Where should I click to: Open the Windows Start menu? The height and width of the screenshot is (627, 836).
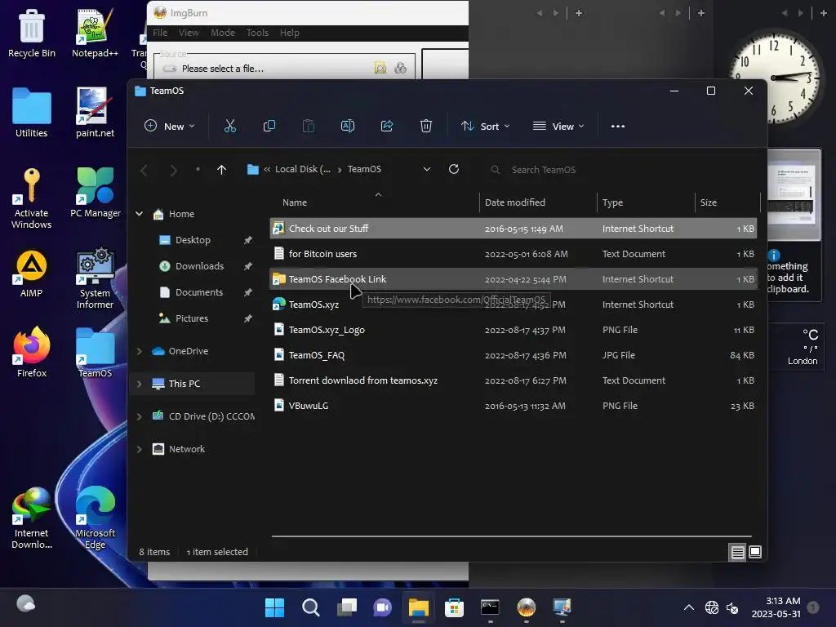click(274, 607)
